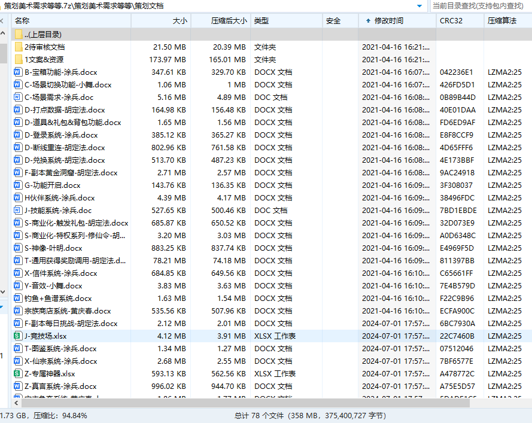This screenshot has height=423, width=532.
Task: Select the 2待审核文档 folder icon
Action: (x=19, y=47)
